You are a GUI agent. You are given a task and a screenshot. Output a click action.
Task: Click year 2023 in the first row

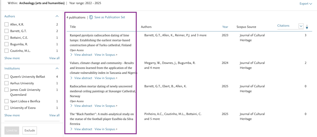tap(225, 35)
